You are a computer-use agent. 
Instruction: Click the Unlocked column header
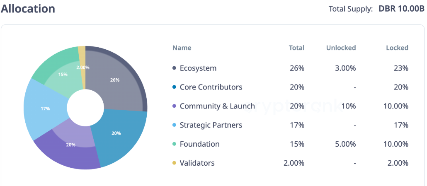(341, 48)
